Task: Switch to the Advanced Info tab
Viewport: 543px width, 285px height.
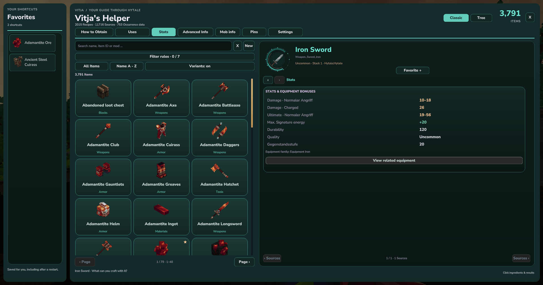Action: tap(195, 32)
